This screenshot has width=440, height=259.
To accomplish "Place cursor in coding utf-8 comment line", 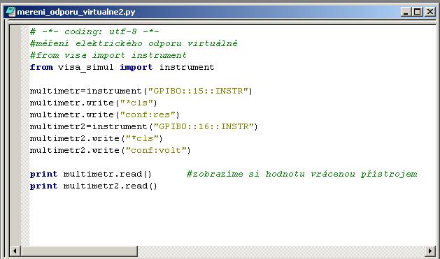I will (x=94, y=31).
